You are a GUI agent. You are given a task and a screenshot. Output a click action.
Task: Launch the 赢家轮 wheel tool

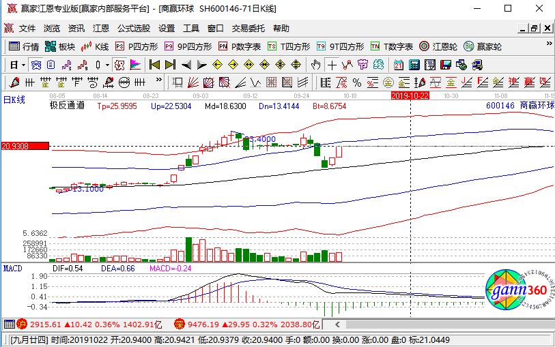[483, 46]
